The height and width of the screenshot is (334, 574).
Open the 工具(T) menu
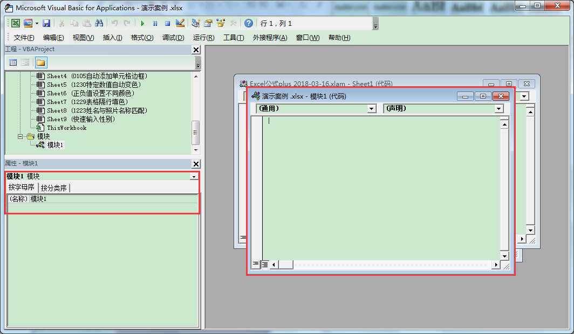click(x=234, y=38)
